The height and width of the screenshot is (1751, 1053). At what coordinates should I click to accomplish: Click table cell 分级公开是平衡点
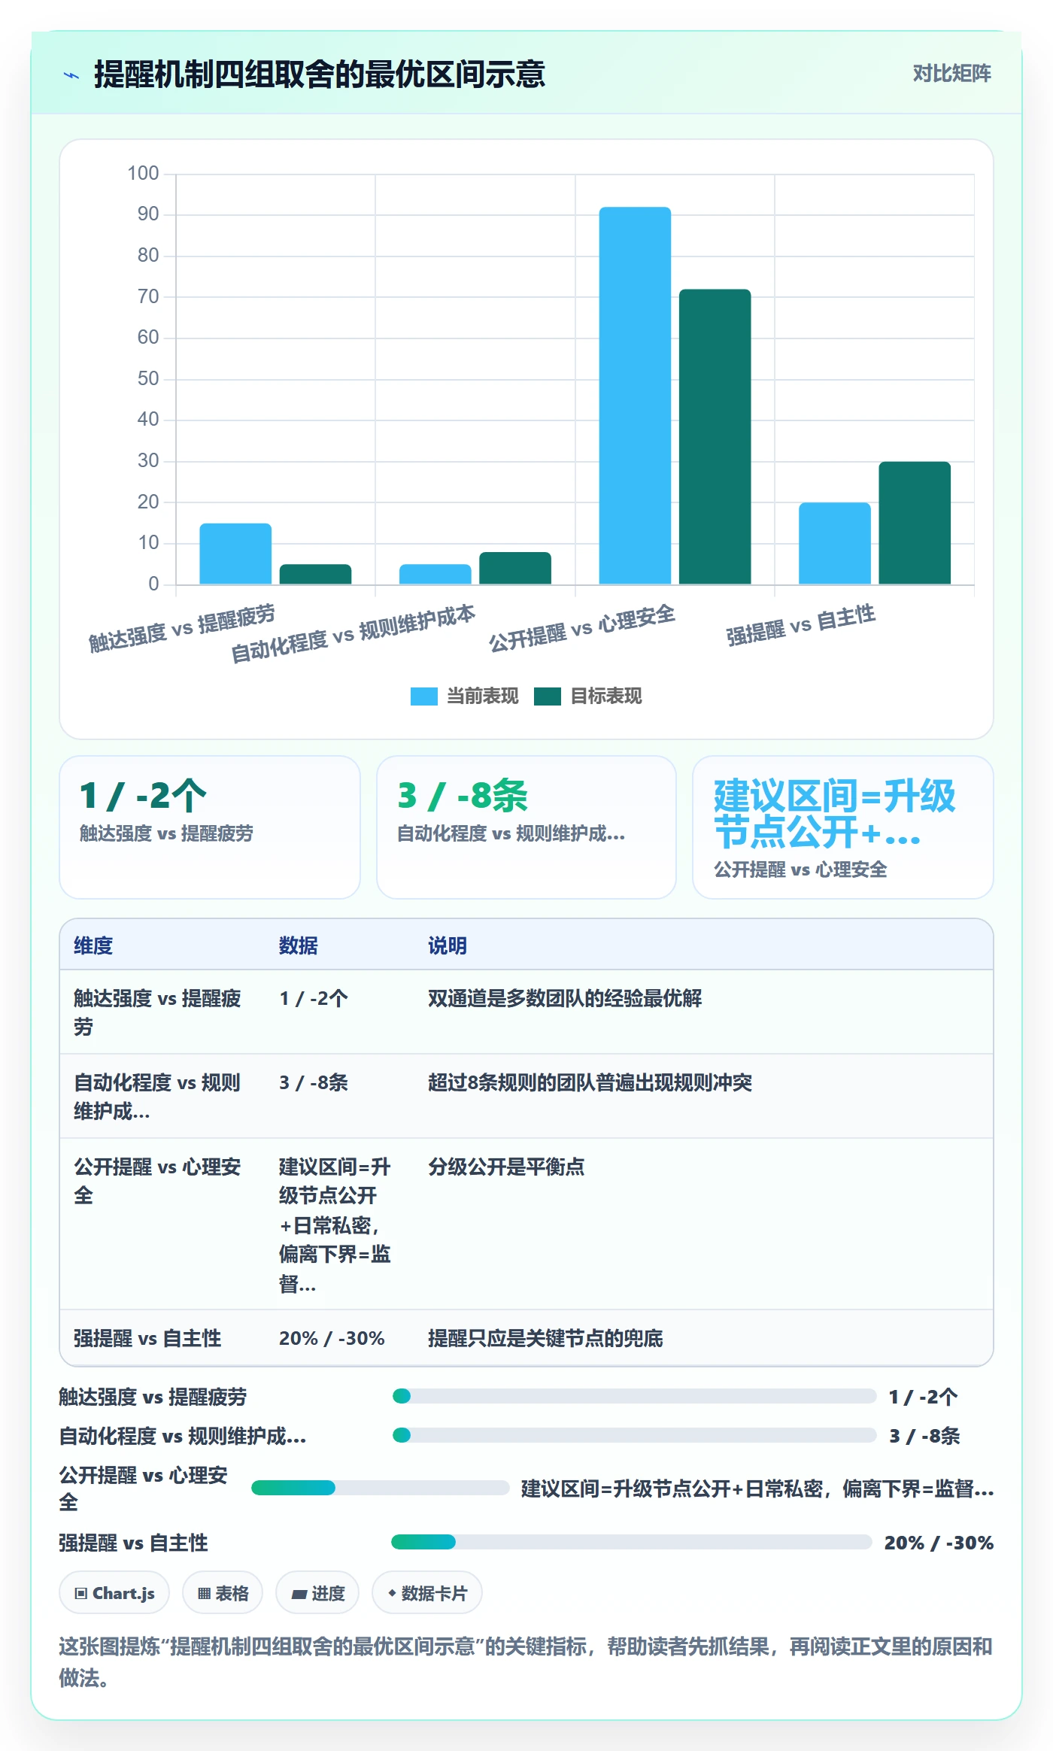[x=506, y=1167]
